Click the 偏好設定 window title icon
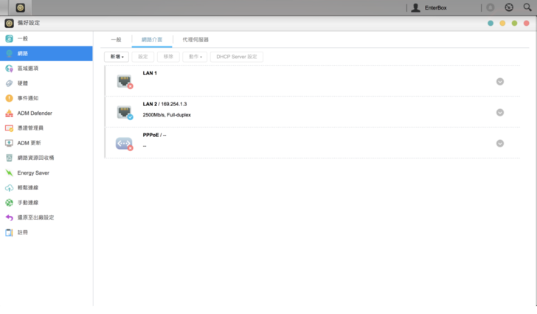 tap(10, 23)
